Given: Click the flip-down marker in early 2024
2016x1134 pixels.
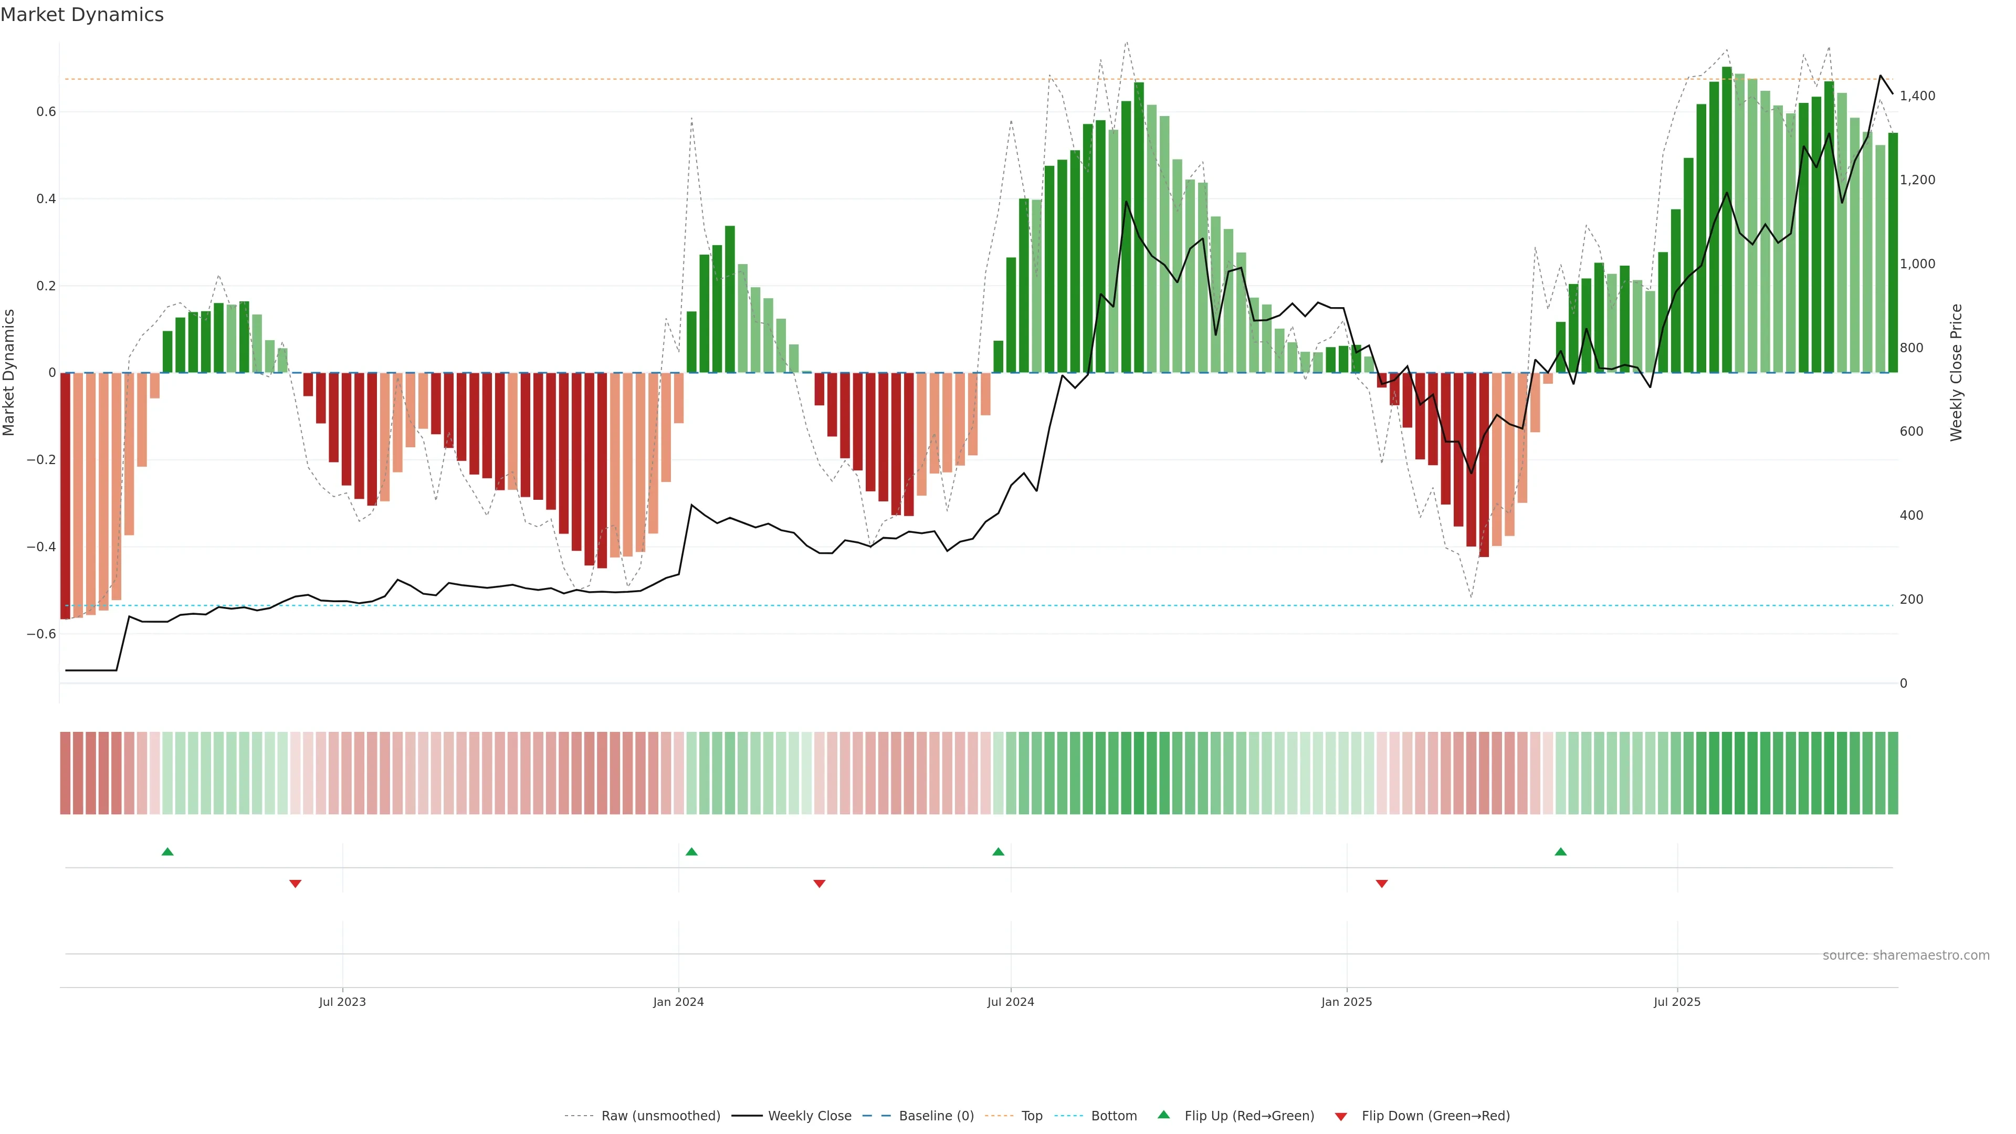Looking at the screenshot, I should click(820, 884).
